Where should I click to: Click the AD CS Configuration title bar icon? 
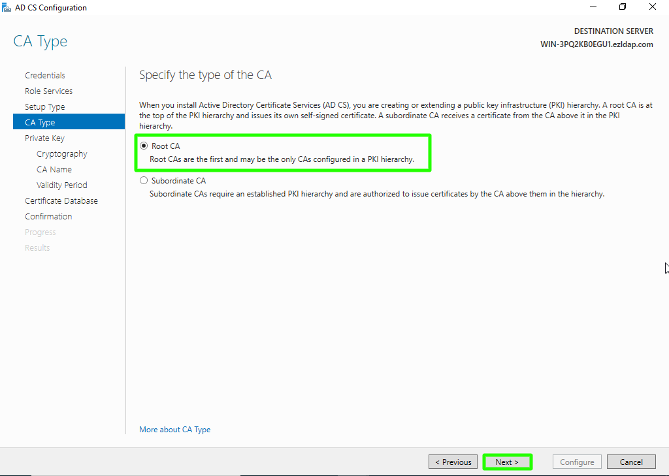point(7,8)
